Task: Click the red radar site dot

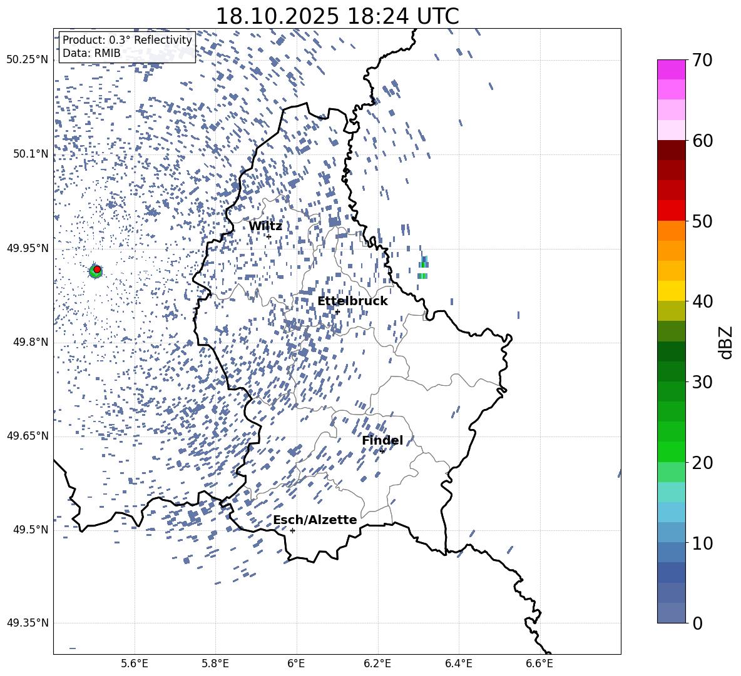Action: (97, 270)
